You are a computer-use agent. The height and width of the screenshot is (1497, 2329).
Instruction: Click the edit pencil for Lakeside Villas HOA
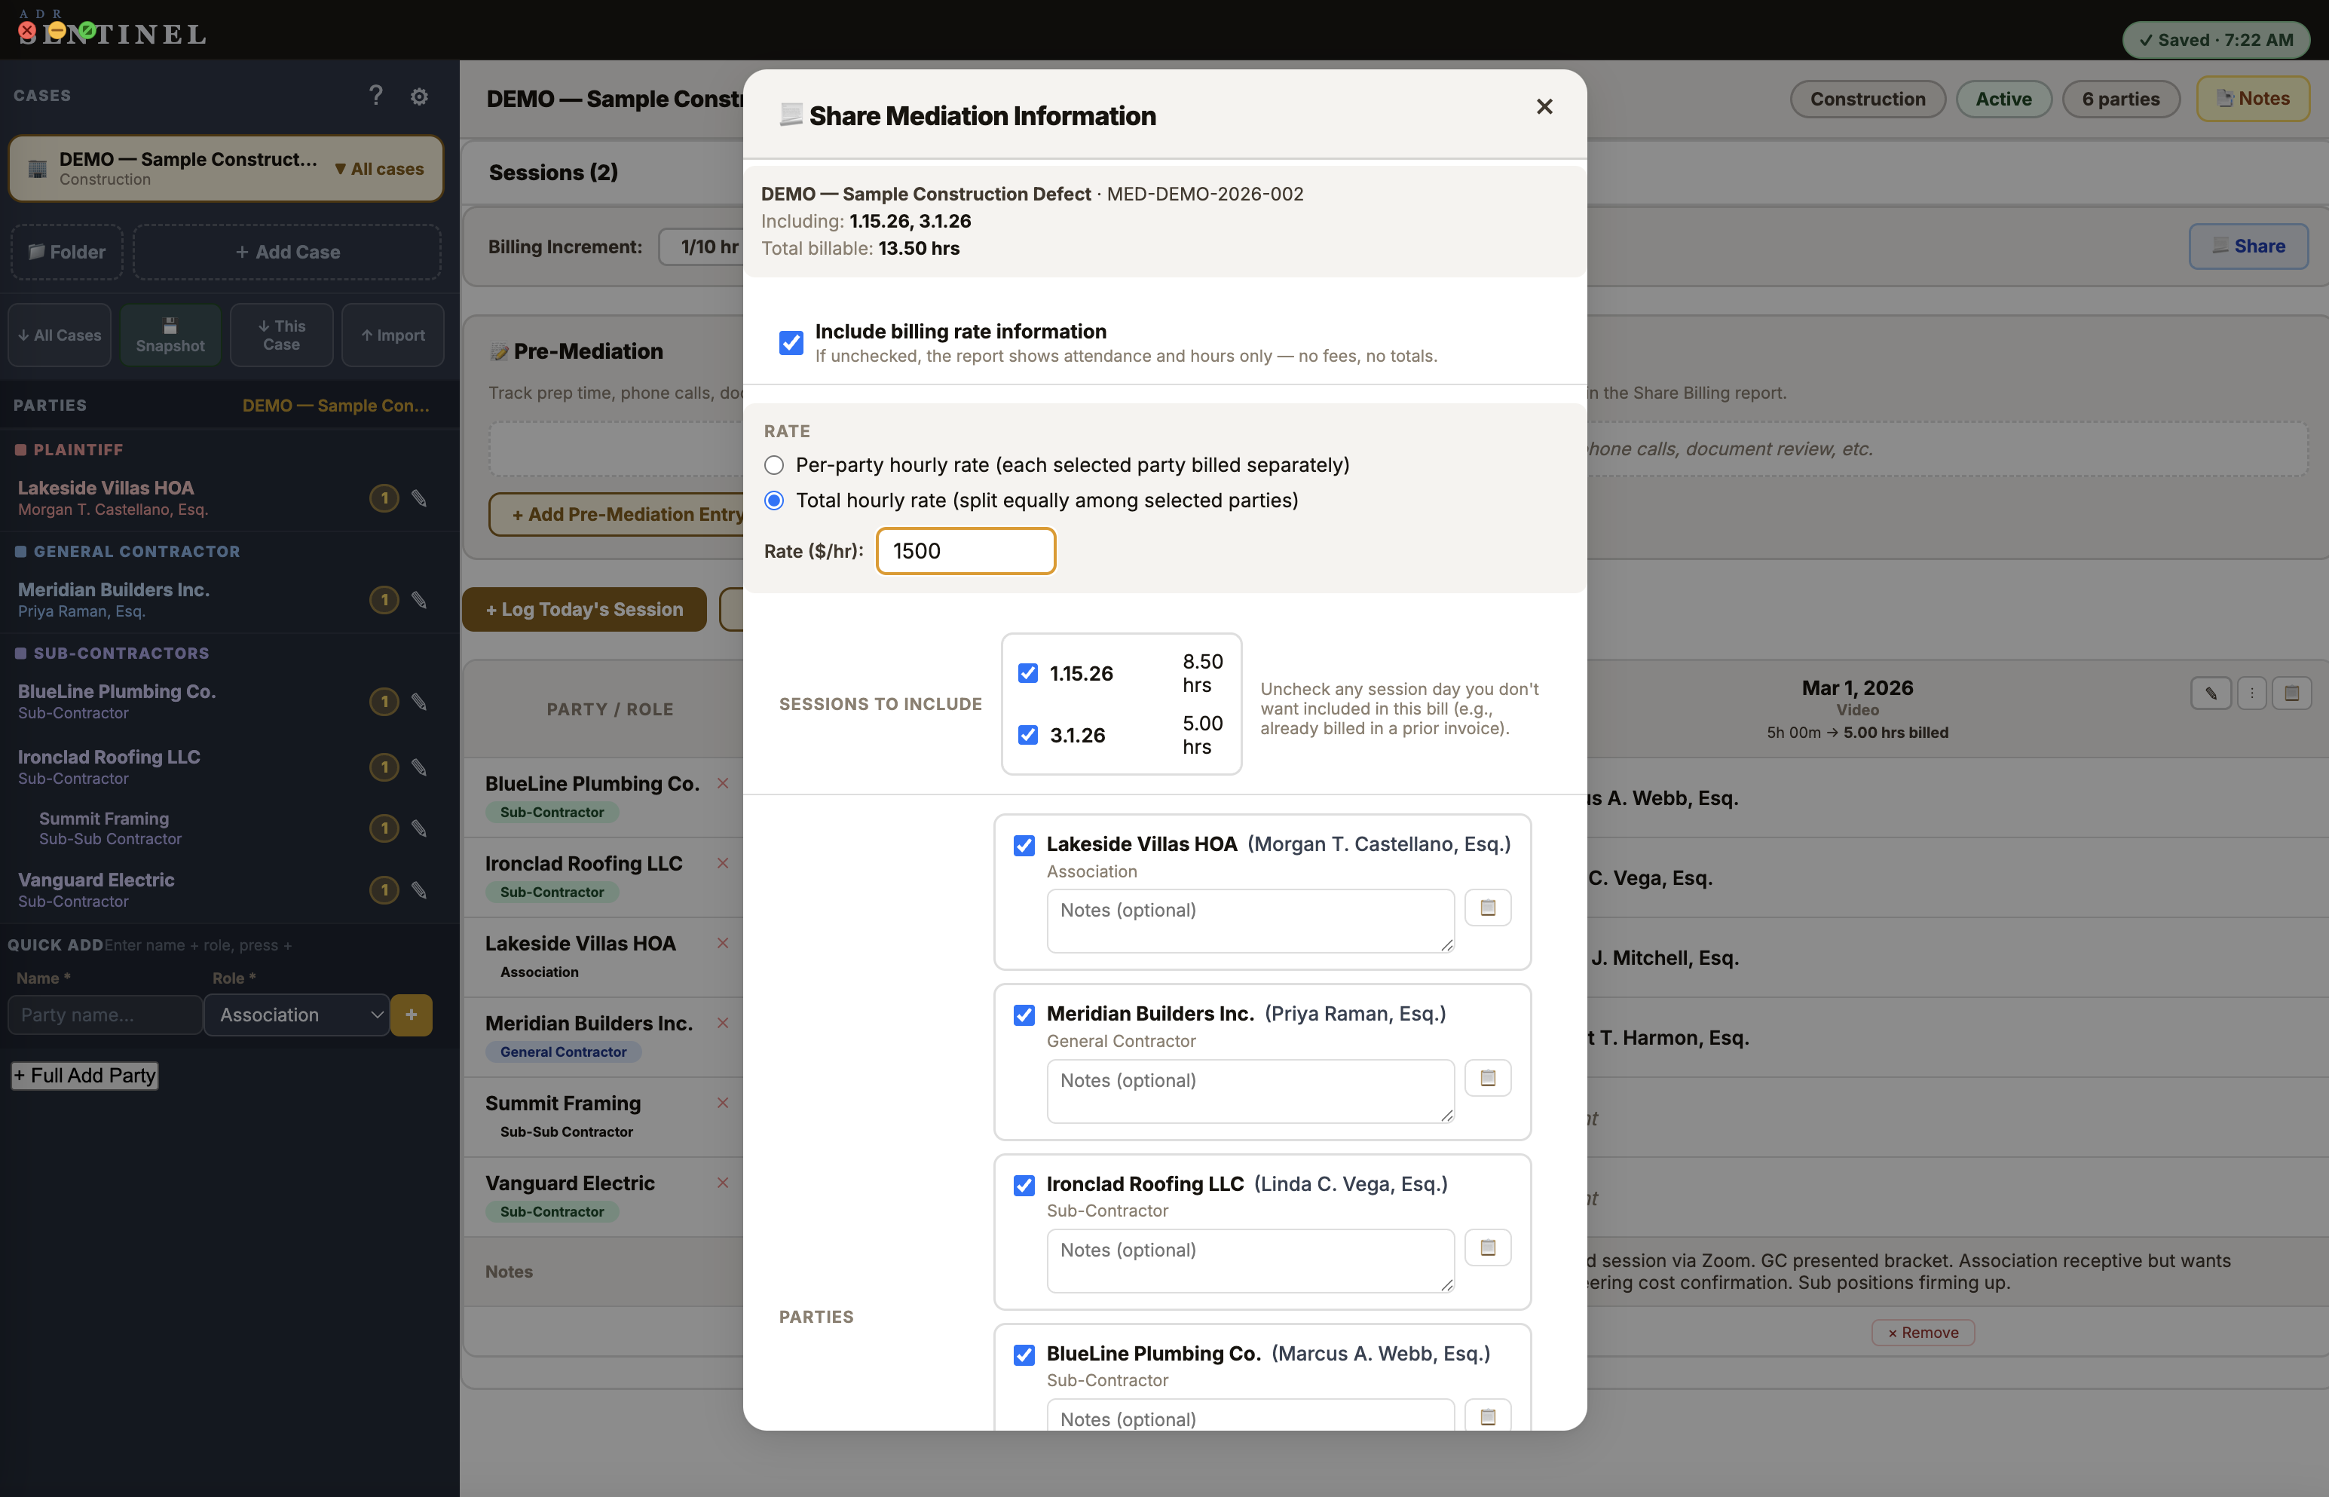(419, 499)
